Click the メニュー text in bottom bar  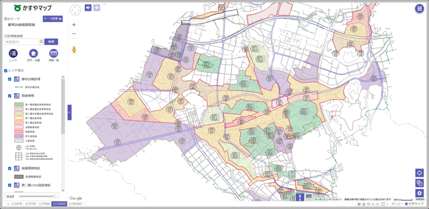pyautogui.click(x=397, y=204)
